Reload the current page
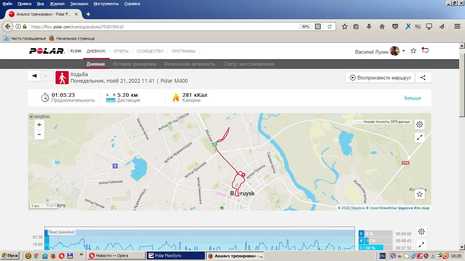This screenshot has width=465, height=261. point(329,26)
